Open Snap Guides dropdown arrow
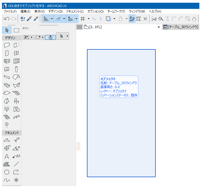Screen dimensions: 201x191 pyautogui.click(x=64, y=19)
